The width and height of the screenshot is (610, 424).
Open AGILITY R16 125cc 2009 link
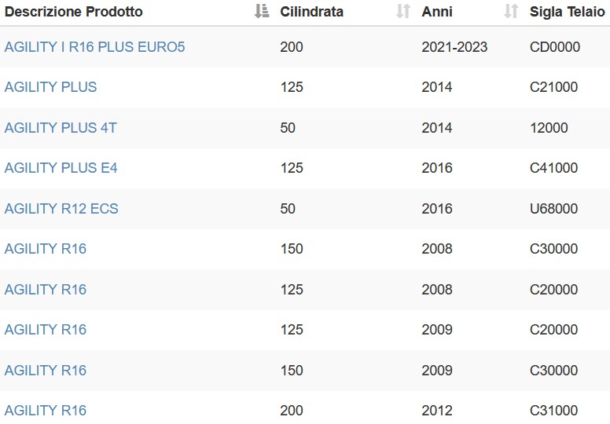pos(45,330)
